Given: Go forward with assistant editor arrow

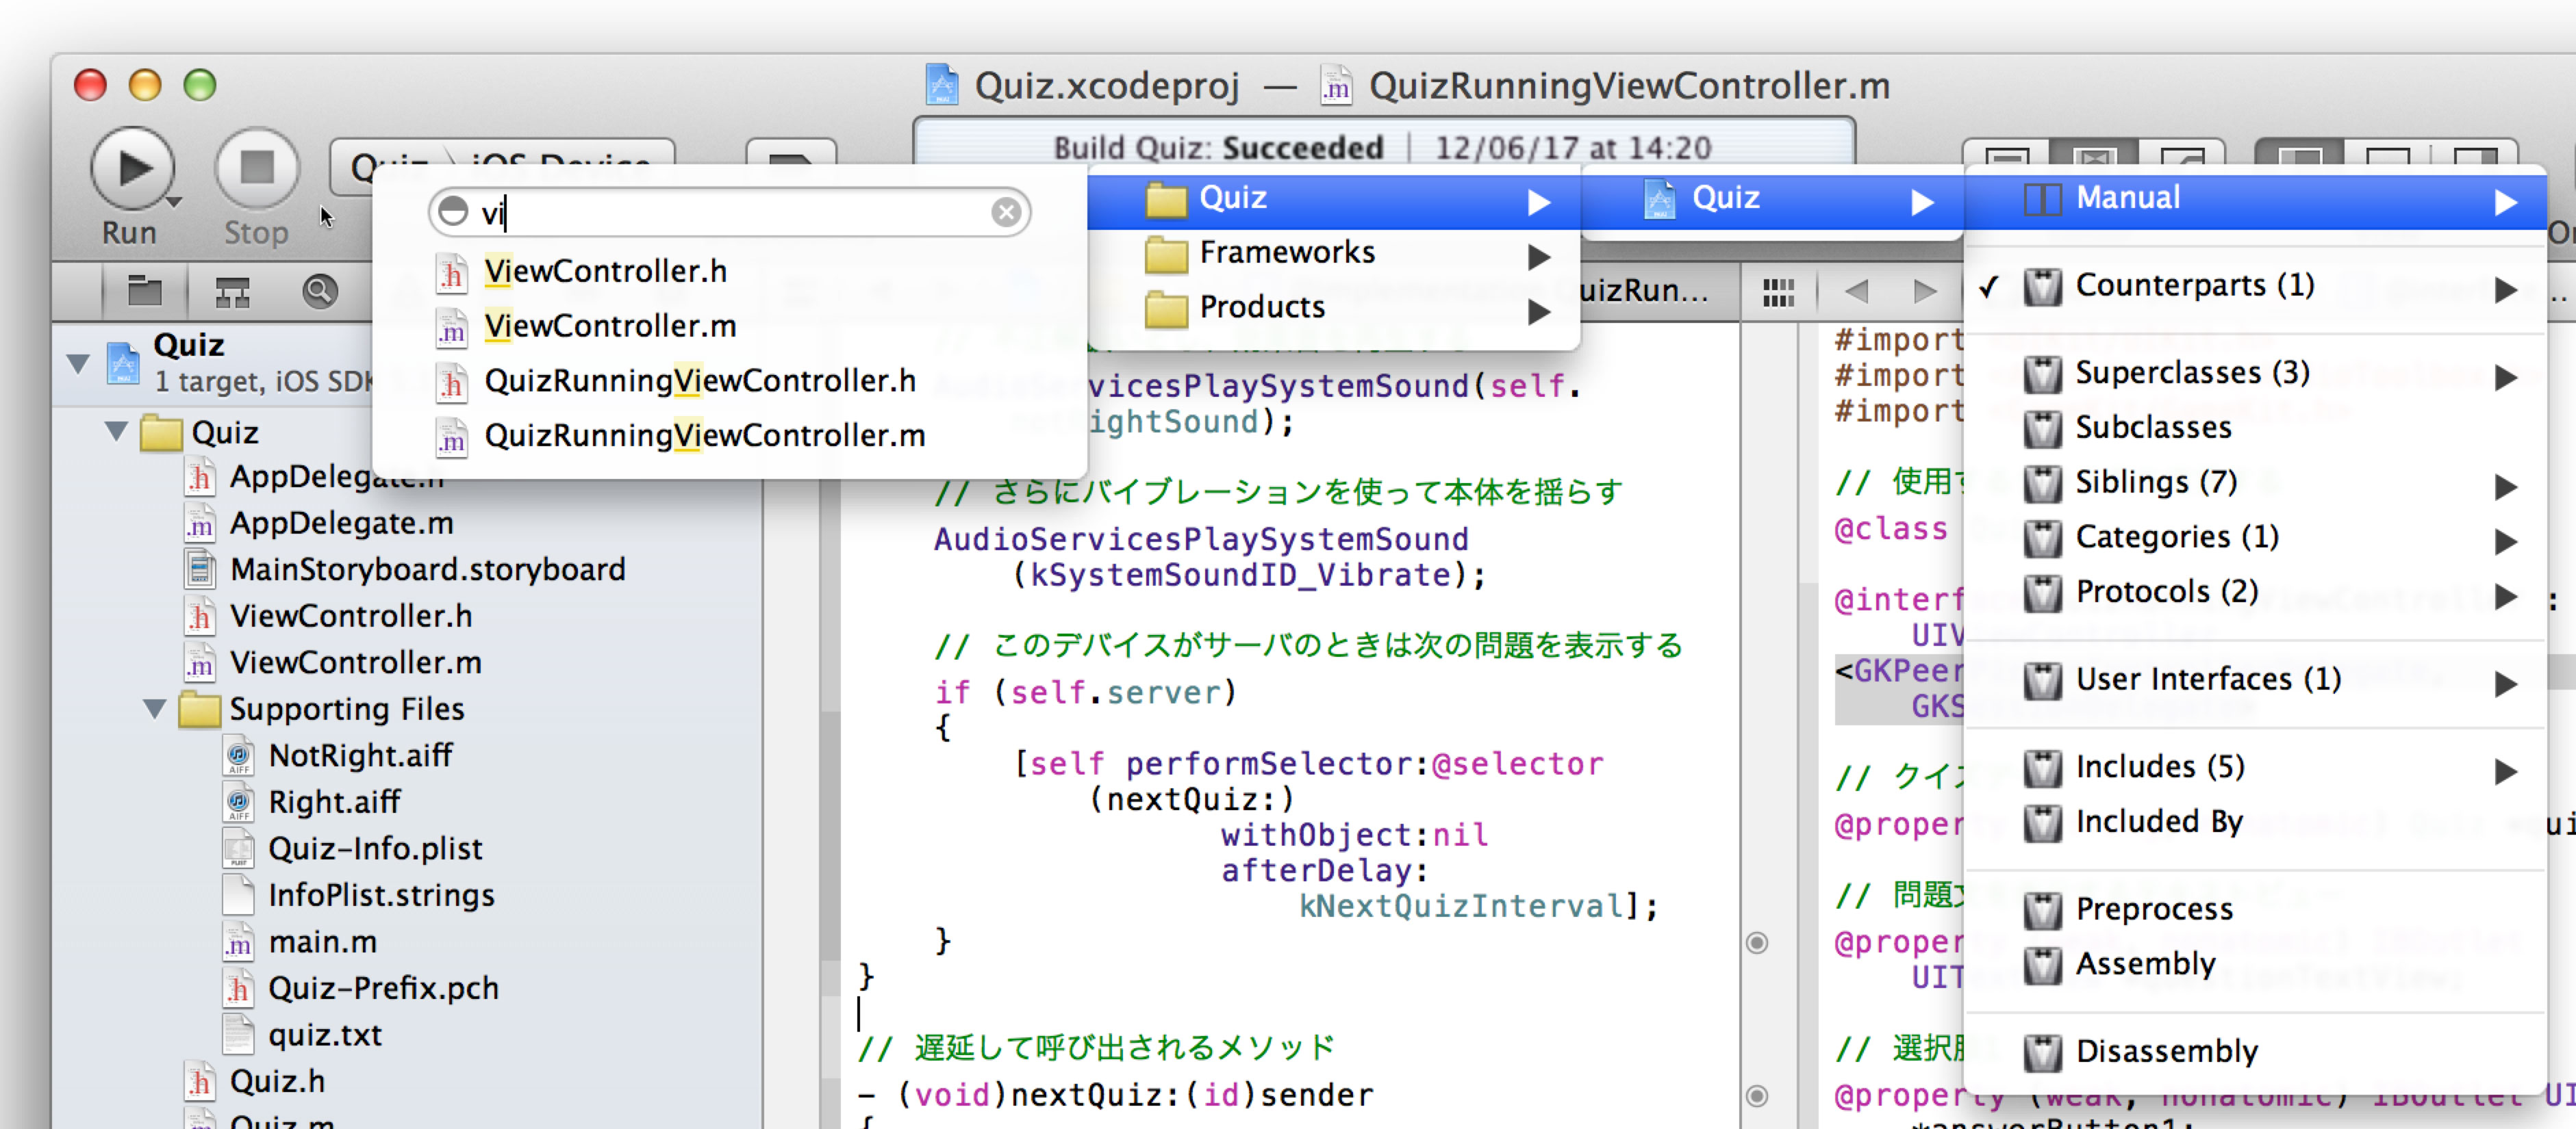Looking at the screenshot, I should click(x=1924, y=291).
